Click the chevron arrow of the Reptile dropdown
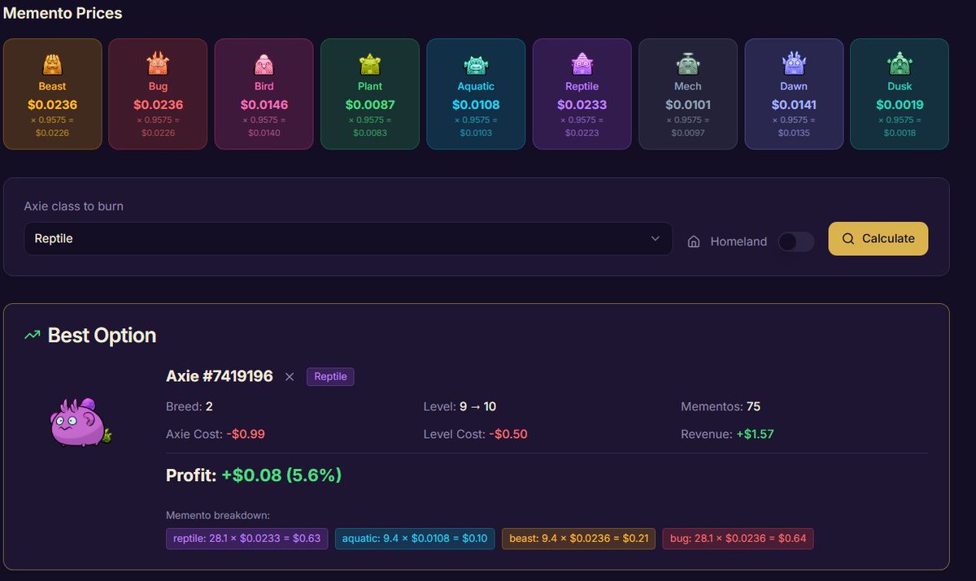This screenshot has height=581, width=976. (x=656, y=239)
